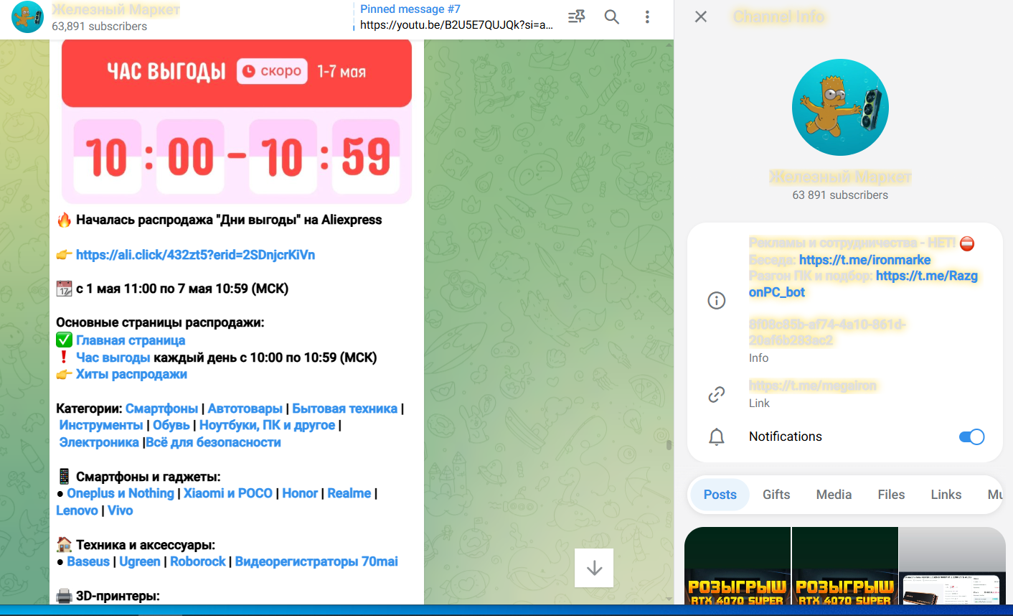This screenshot has width=1013, height=616.
Task: Follow the Vivo brand link
Action: tap(121, 510)
